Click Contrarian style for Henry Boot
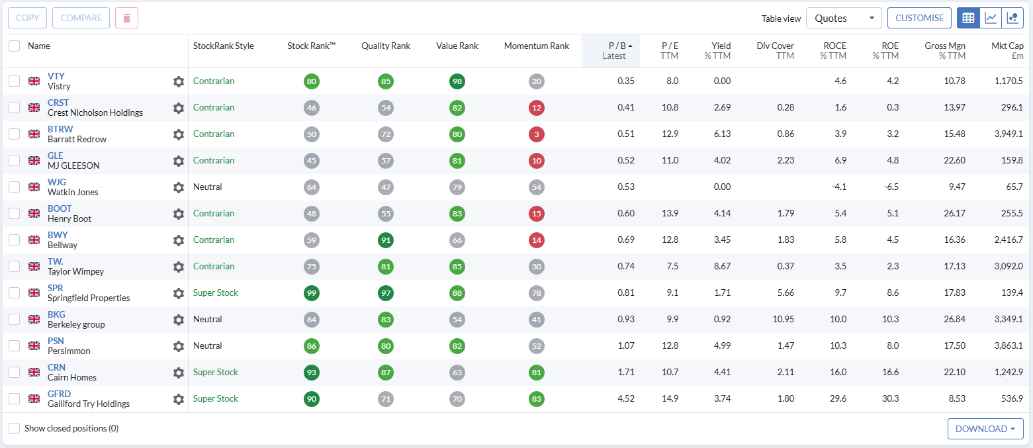Image resolution: width=1033 pixels, height=448 pixels. 214,213
